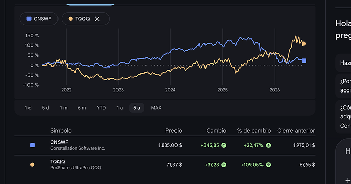Switch chart range to 6 m
The image size is (351, 184).
pyautogui.click(x=82, y=108)
